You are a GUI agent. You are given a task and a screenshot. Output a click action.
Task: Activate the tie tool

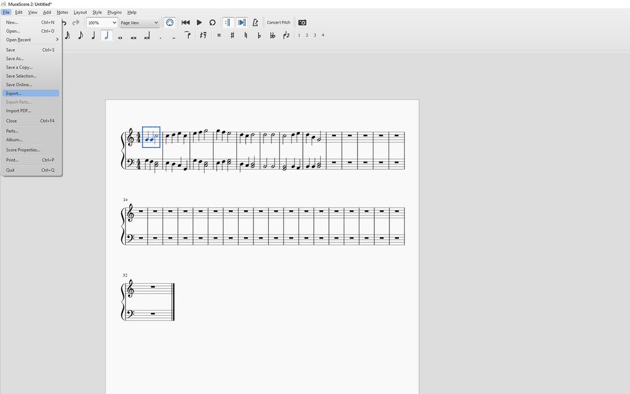tap(187, 35)
